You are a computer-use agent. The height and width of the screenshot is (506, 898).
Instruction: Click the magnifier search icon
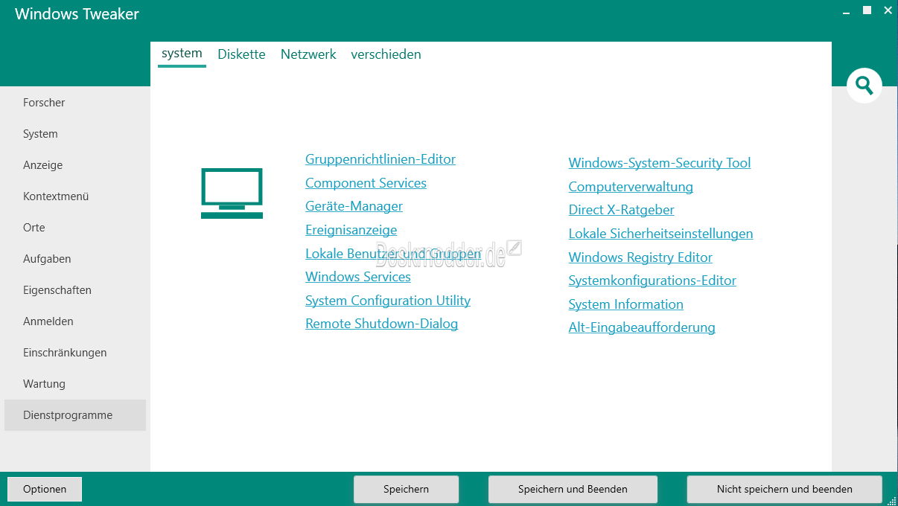(x=864, y=85)
